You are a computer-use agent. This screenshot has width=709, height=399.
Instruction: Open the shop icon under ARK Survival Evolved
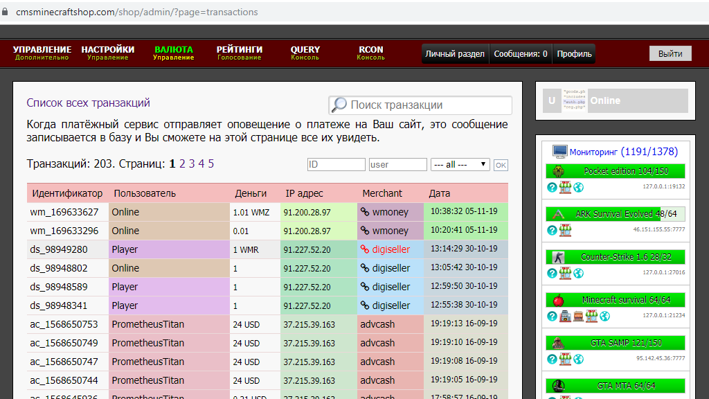click(565, 231)
